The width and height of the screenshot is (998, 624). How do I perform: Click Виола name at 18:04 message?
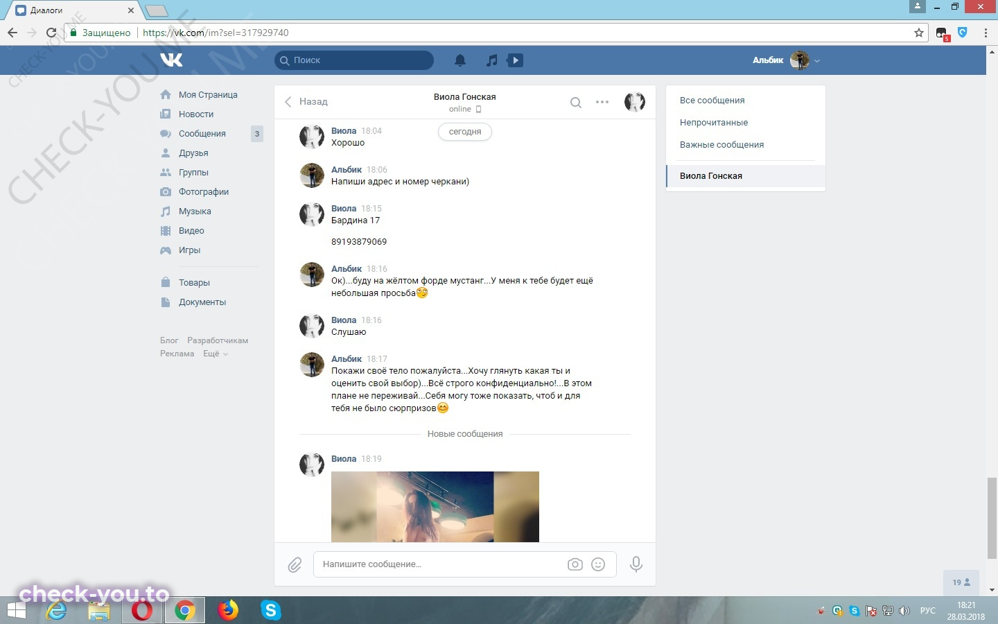coord(344,131)
